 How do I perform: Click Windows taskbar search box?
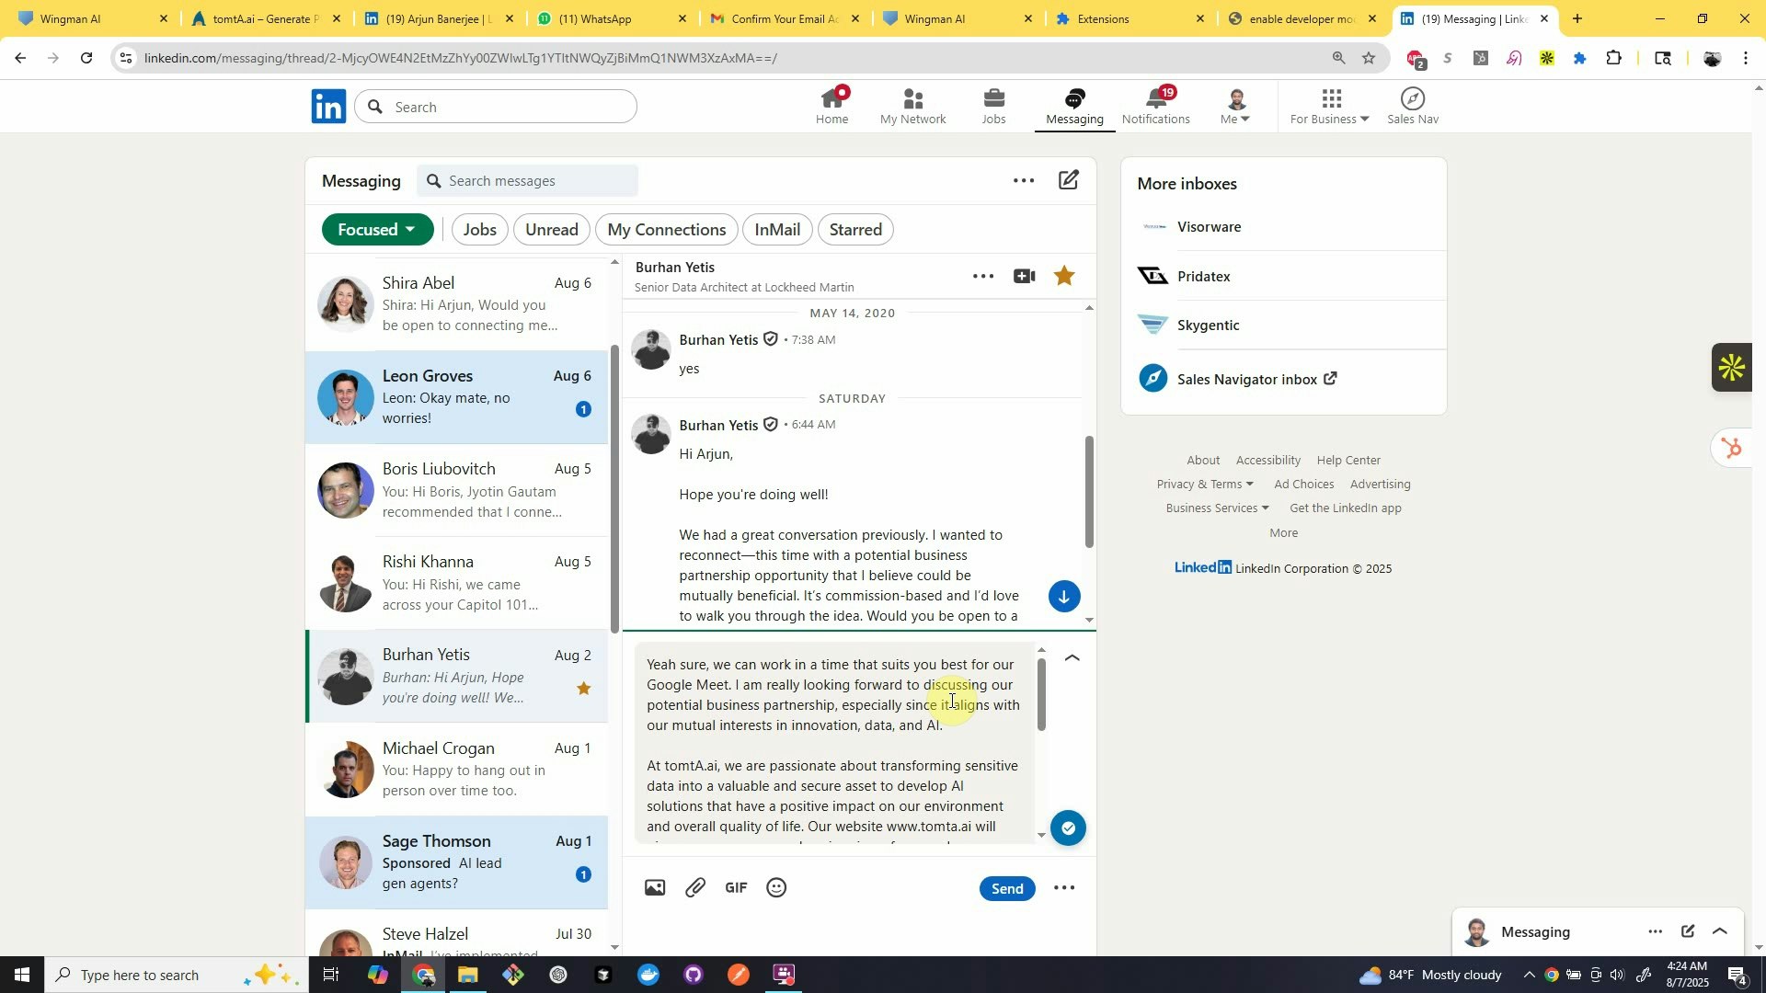pyautogui.click(x=177, y=976)
